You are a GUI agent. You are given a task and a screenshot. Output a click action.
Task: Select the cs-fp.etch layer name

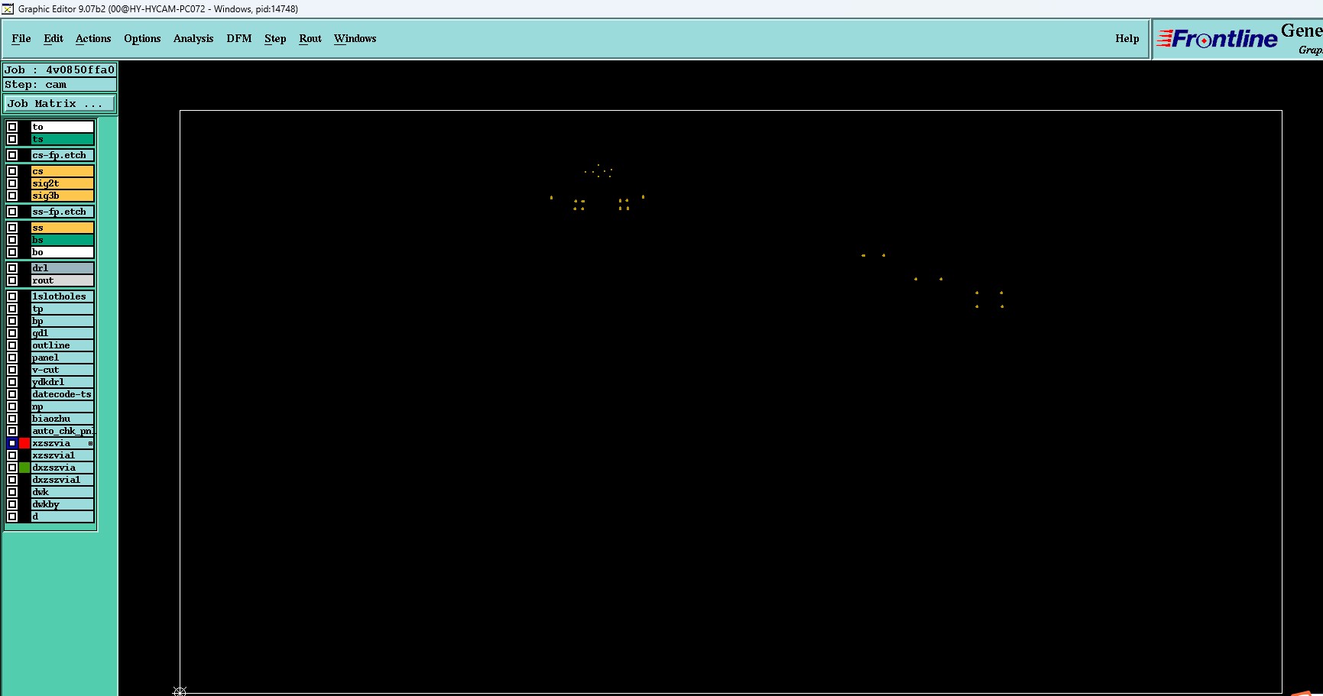(63, 155)
